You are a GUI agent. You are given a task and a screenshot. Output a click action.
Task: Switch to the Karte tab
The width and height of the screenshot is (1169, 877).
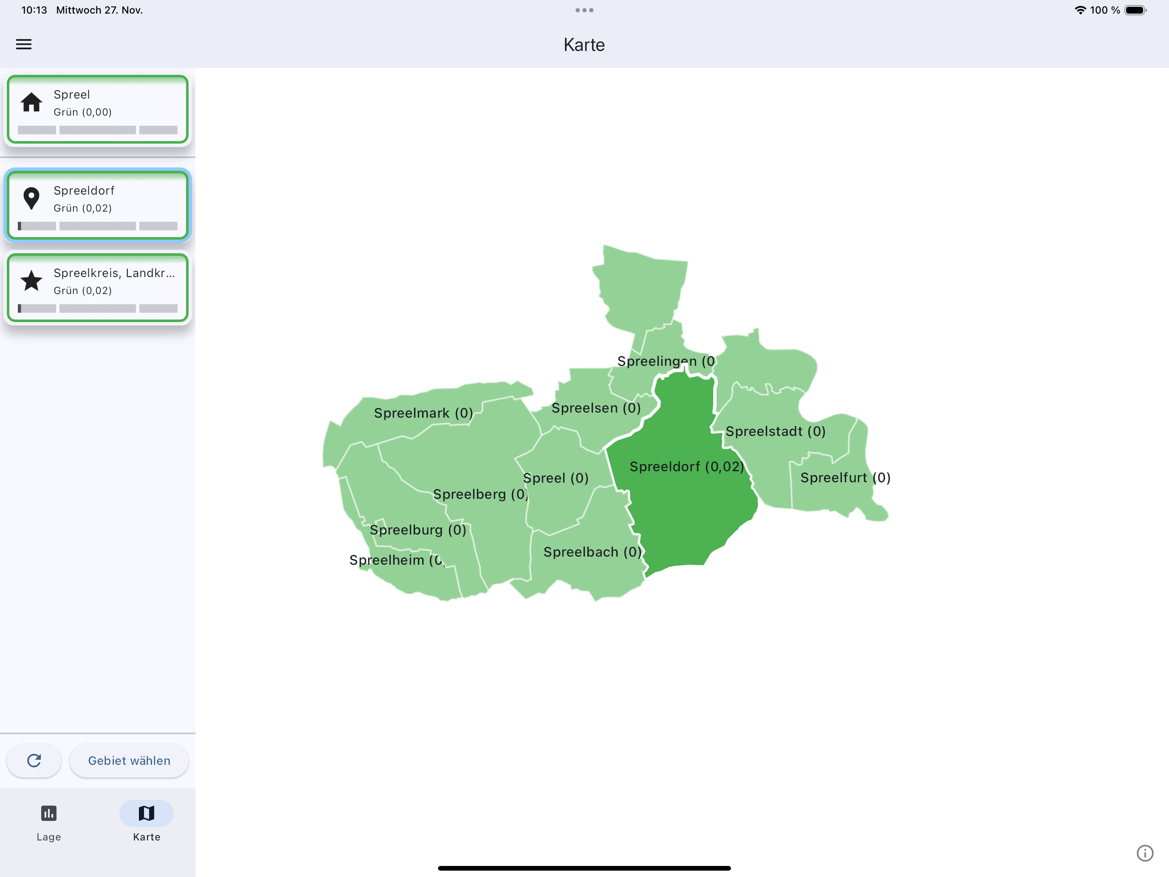pos(147,823)
